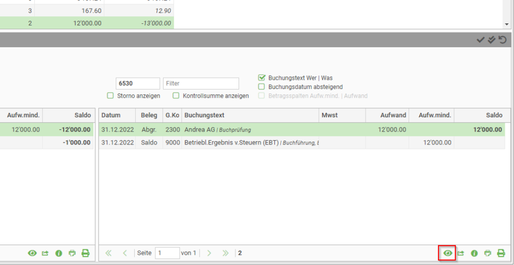Click small printer icon in left panel footer

click(x=72, y=253)
